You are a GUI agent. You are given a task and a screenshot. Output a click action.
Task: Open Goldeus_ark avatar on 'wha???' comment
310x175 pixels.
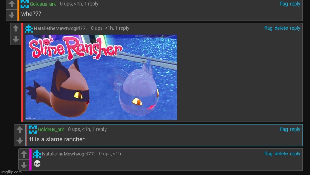click(25, 4)
